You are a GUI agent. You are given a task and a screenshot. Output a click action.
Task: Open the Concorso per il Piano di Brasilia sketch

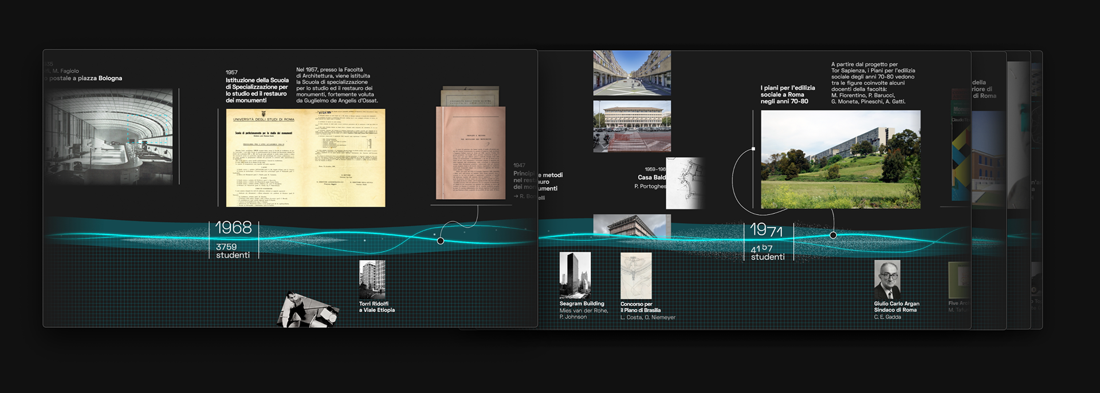tap(636, 275)
